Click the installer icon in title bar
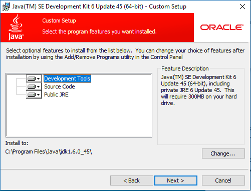 pyautogui.click(x=6, y=6)
